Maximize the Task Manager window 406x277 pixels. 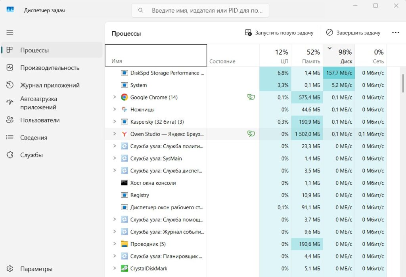375,6
